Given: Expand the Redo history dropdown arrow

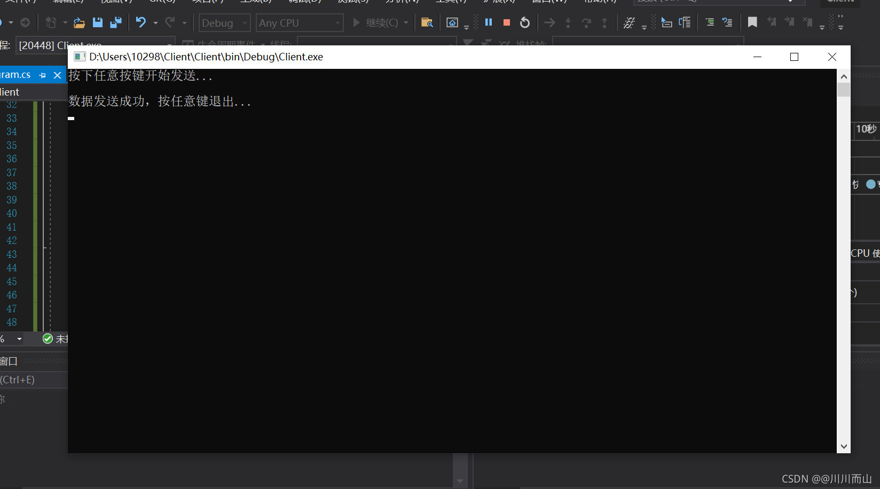Looking at the screenshot, I should pos(184,23).
